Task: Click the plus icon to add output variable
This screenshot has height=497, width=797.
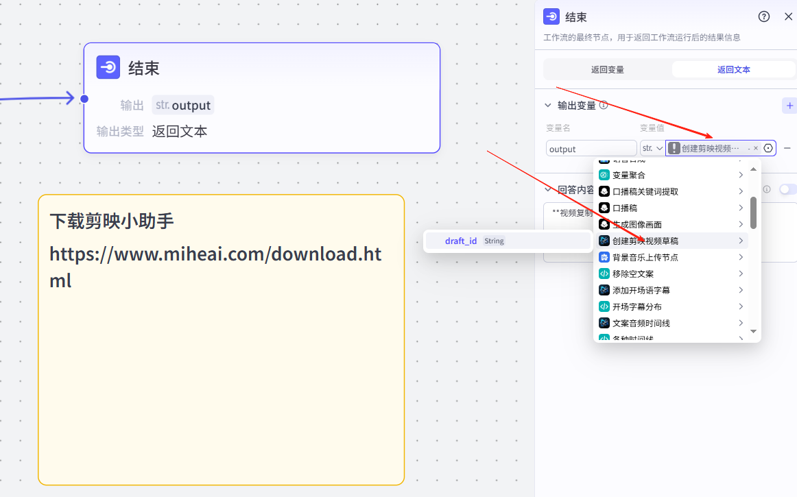Action: pos(789,106)
